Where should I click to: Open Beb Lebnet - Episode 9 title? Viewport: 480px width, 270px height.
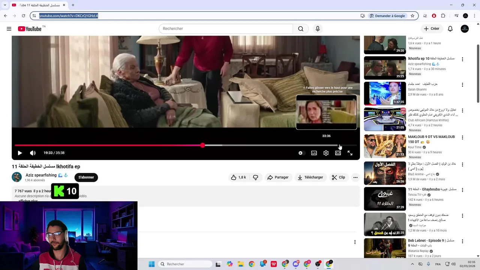[431, 243]
